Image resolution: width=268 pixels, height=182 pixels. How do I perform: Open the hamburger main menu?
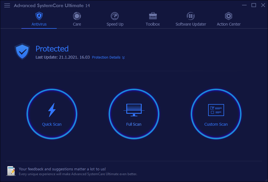(x=7, y=5)
